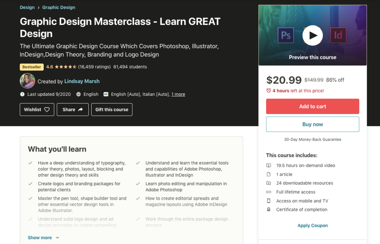Click Preview this course label
This screenshot has width=380, height=244.
(x=312, y=57)
